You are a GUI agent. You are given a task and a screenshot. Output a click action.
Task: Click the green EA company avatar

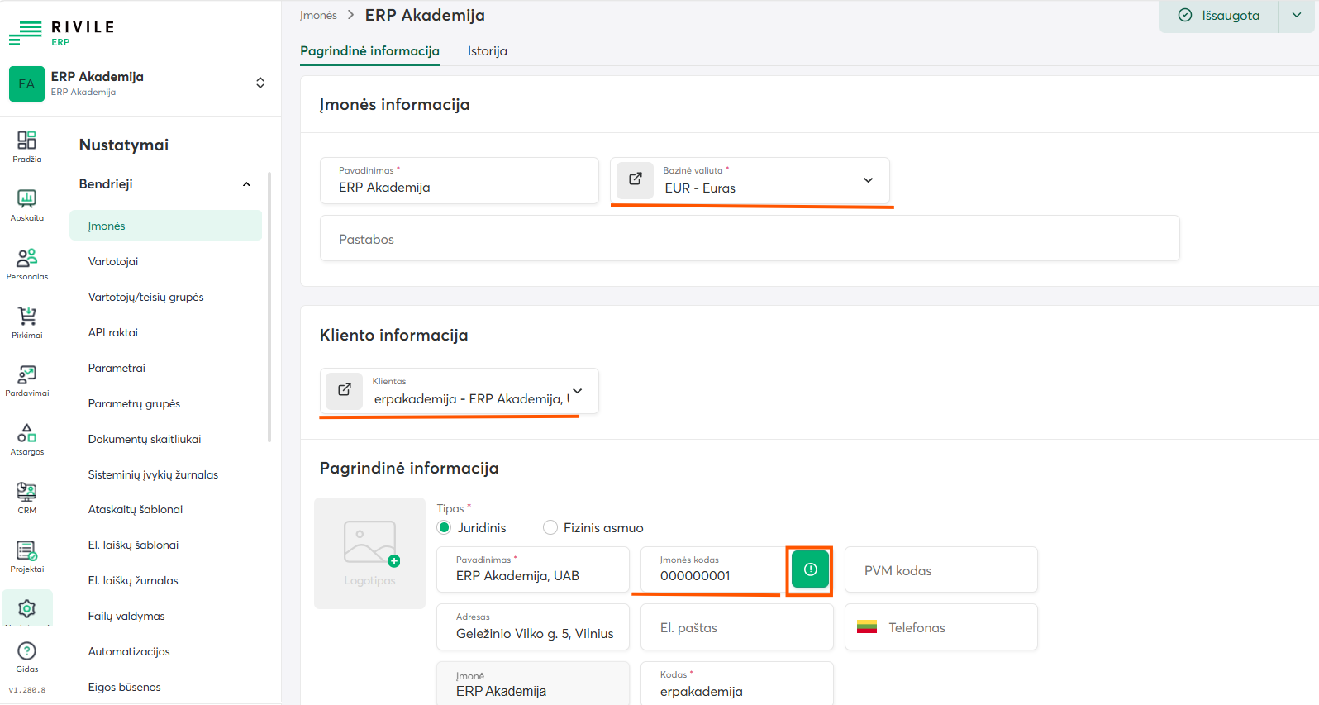click(26, 83)
